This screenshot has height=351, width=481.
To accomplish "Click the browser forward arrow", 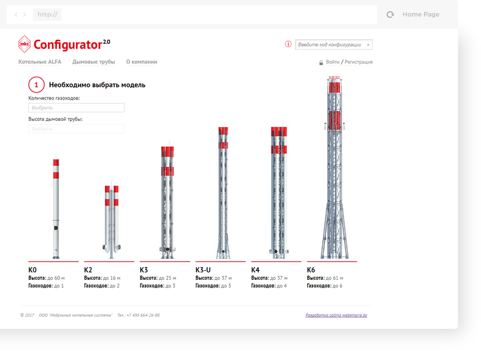I will click(25, 15).
